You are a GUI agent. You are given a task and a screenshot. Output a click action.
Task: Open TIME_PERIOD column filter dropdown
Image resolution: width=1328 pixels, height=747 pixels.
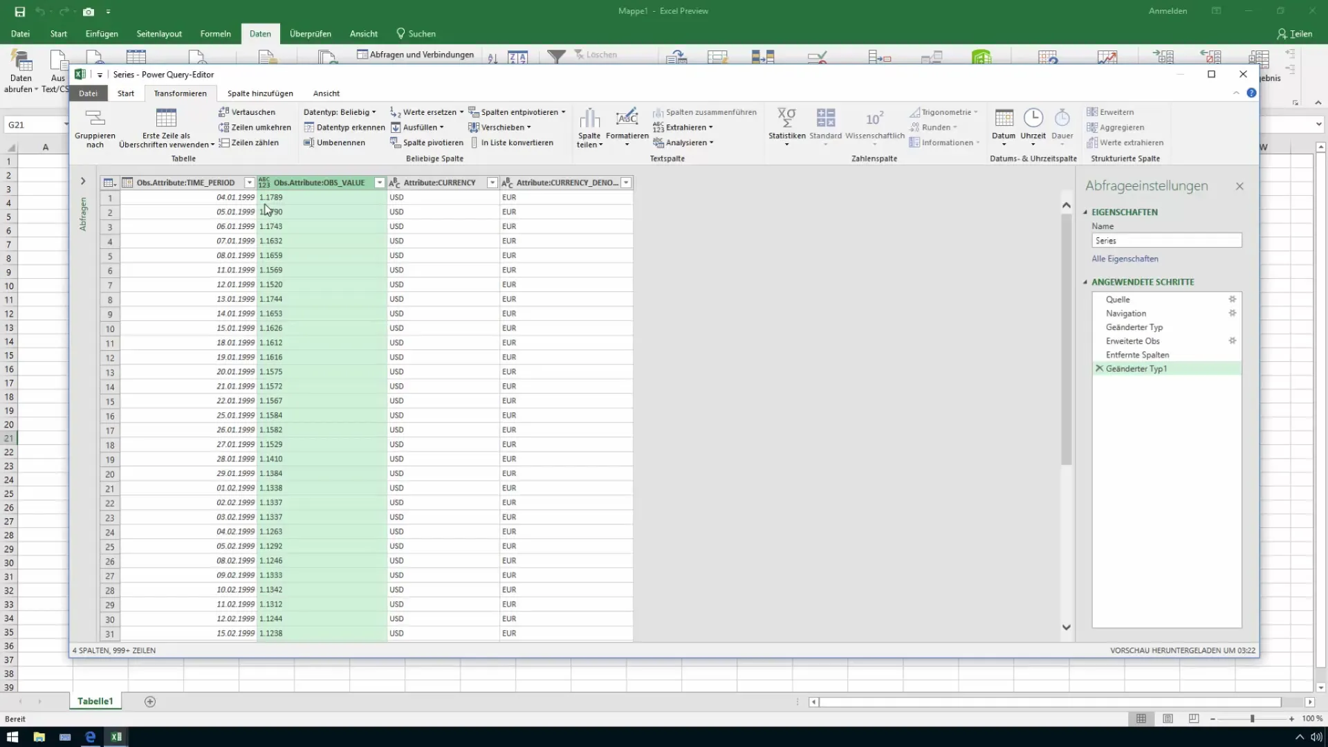pos(250,183)
